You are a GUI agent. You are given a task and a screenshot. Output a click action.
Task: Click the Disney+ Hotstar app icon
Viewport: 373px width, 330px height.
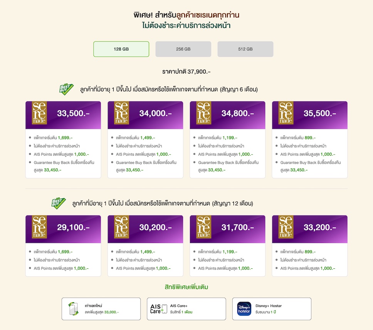(244, 309)
